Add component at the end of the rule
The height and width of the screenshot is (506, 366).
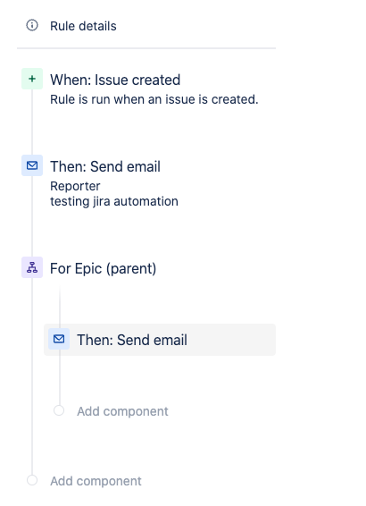tap(96, 481)
